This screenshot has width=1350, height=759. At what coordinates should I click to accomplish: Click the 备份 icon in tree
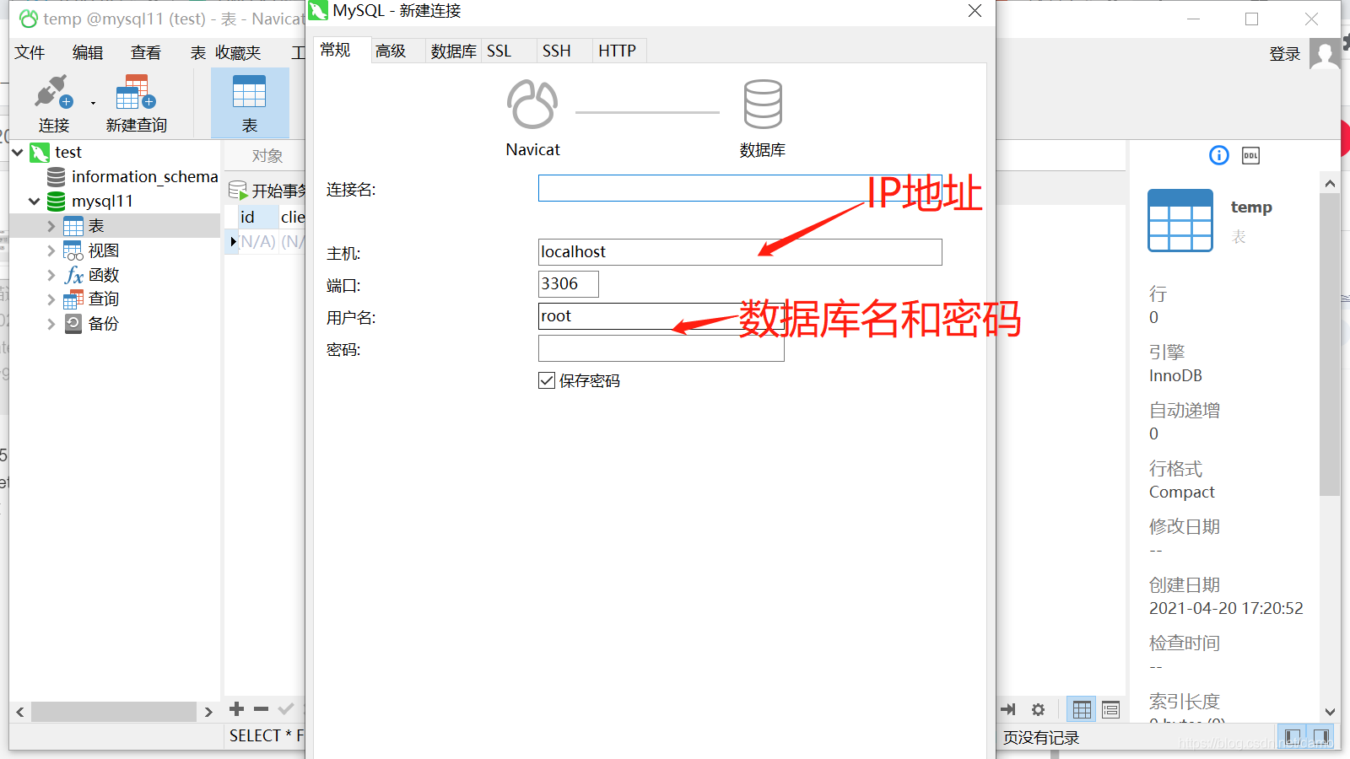point(73,324)
